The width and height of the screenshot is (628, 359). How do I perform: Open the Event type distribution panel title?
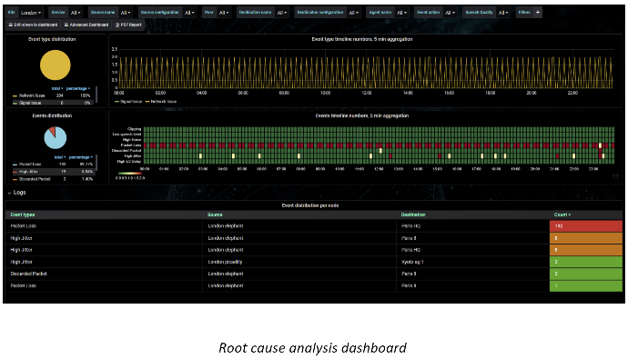(x=52, y=39)
